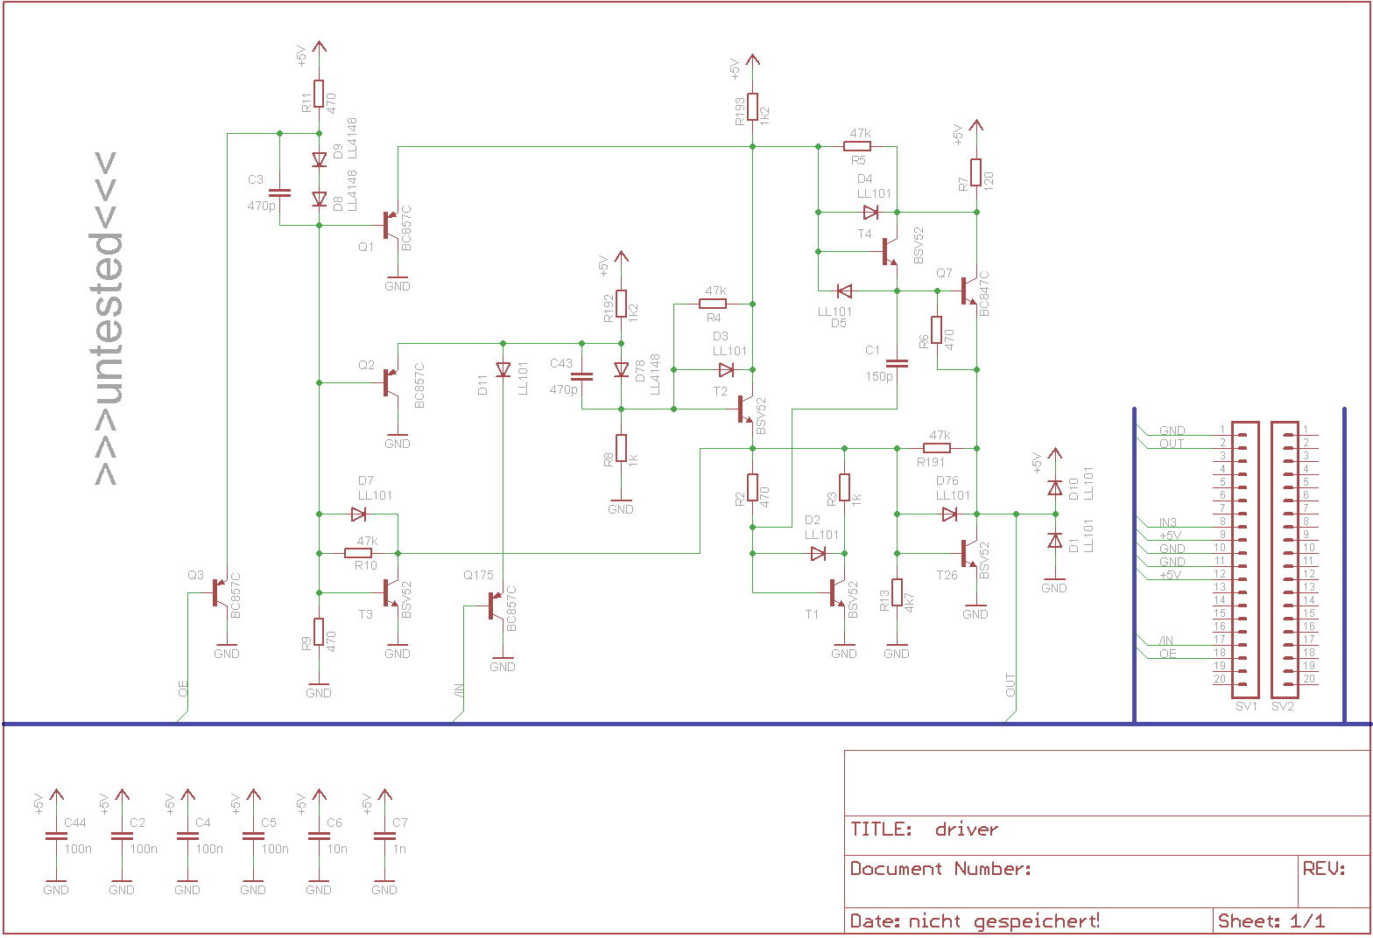Select the R193 1k2 resistor
Screen dimensions: 1373x938
tap(752, 107)
